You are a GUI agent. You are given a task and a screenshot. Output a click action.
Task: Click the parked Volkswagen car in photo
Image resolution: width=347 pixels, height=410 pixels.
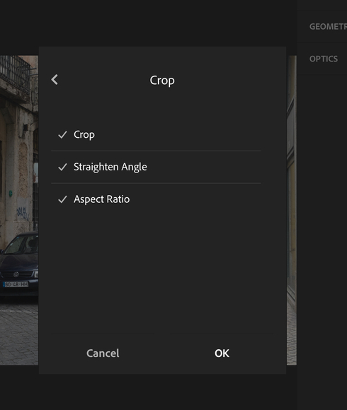pyautogui.click(x=19, y=264)
